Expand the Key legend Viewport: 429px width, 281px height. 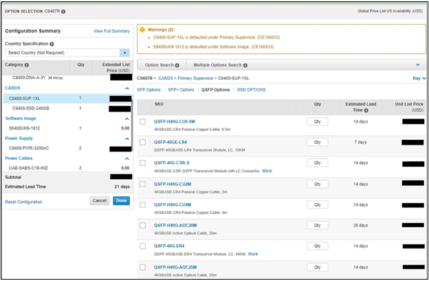(x=419, y=79)
